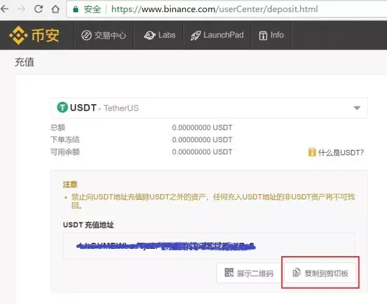The width and height of the screenshot is (387, 304).
Task: Click the browser forward arrow
Action: (22, 9)
